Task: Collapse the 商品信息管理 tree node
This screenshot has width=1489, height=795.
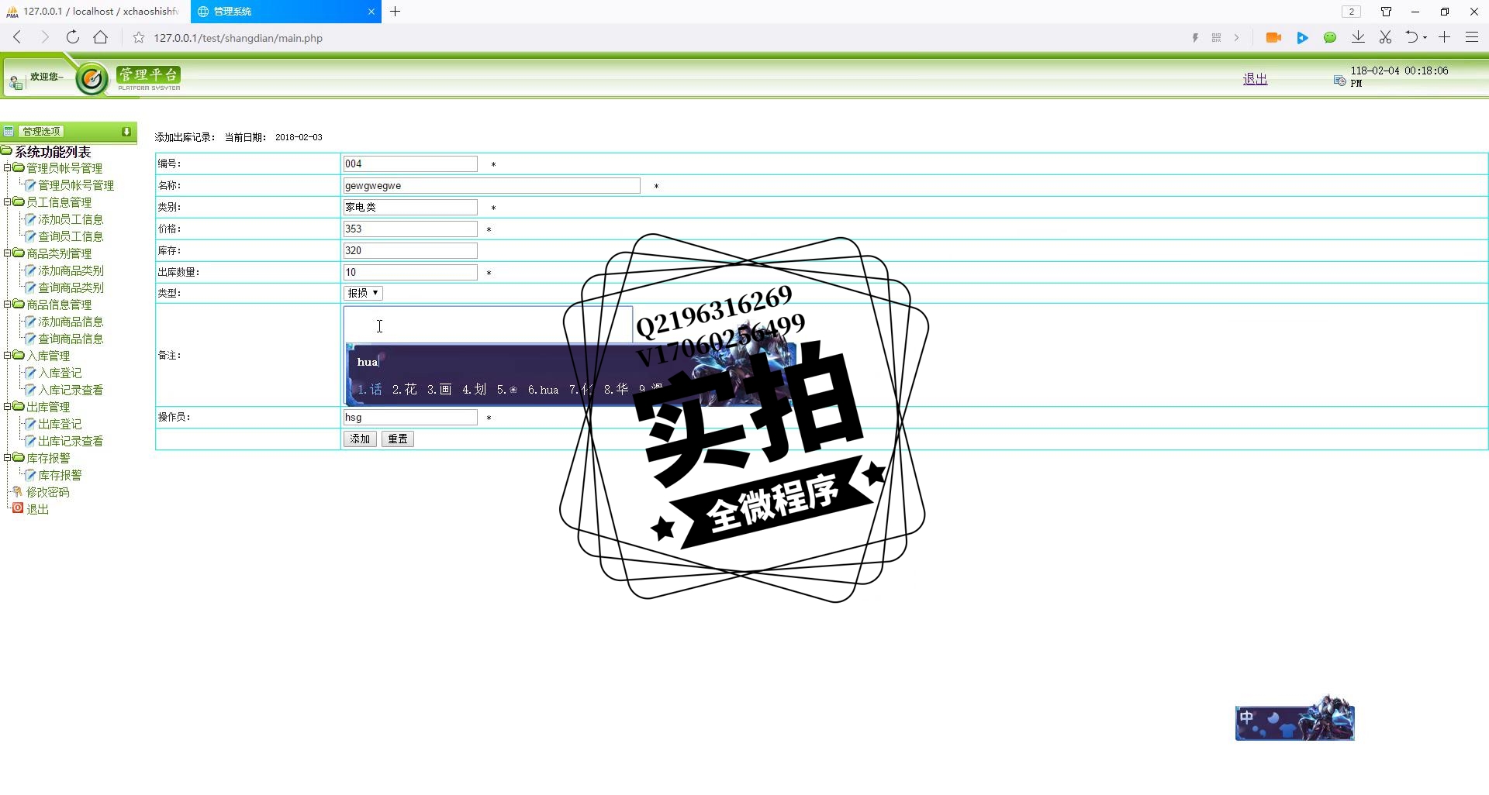Action: coord(8,304)
